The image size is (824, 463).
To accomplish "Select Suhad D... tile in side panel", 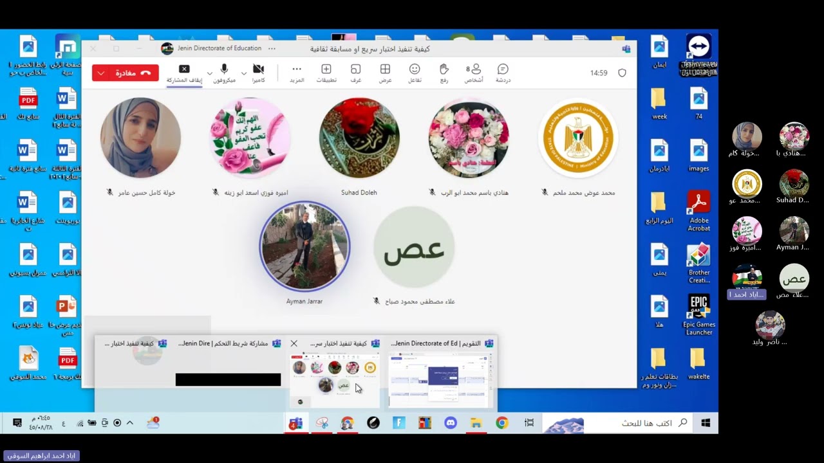I will [x=794, y=187].
